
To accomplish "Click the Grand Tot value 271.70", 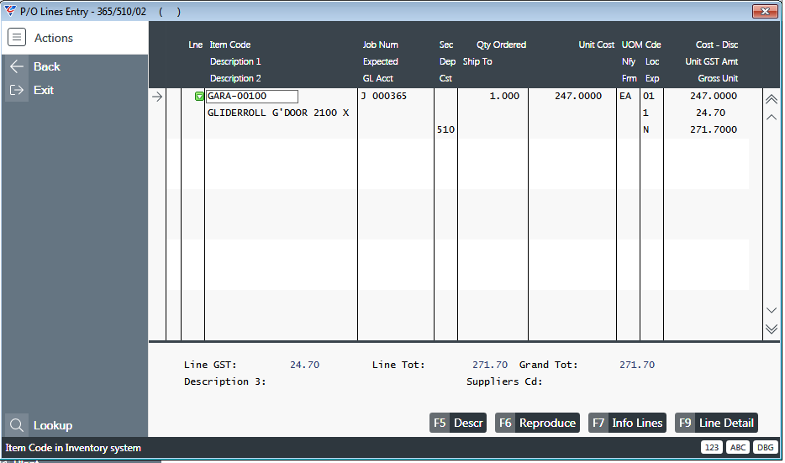I will (637, 365).
